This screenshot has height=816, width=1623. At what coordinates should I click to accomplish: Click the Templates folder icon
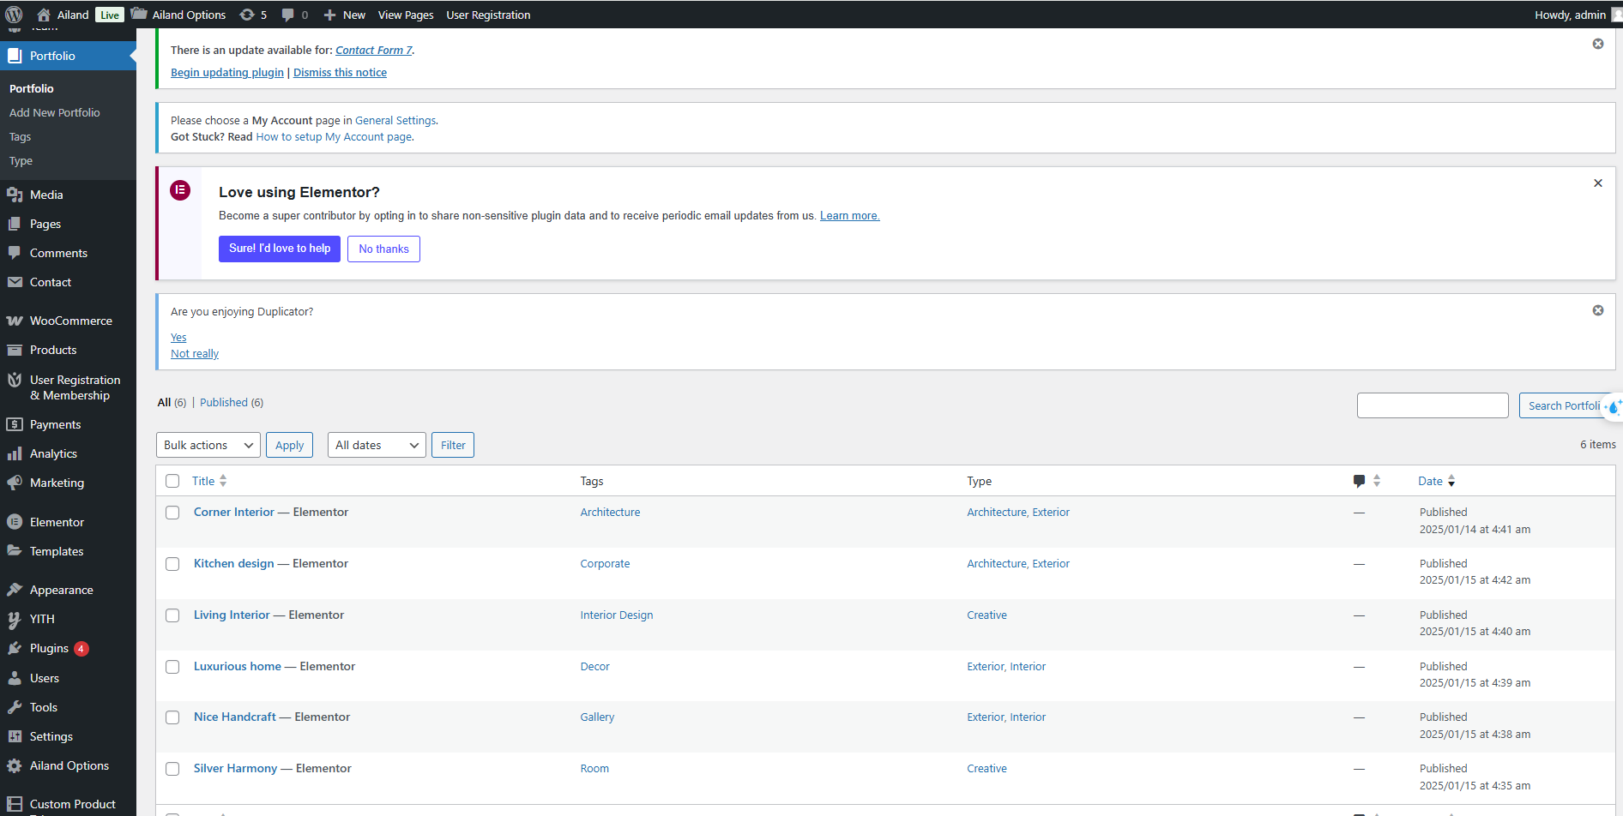pos(15,551)
